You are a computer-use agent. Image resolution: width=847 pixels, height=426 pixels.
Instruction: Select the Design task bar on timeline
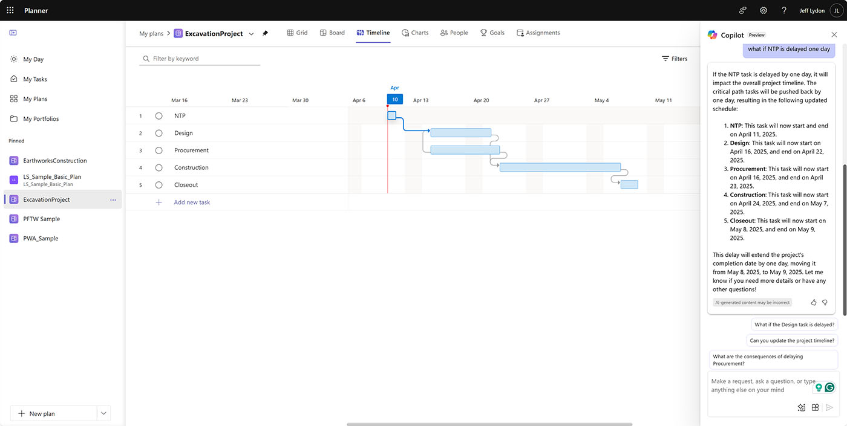pos(461,133)
